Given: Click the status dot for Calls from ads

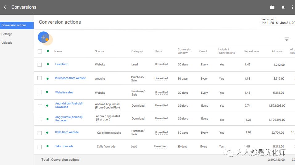Looking at the screenshot, I should coord(48,146).
